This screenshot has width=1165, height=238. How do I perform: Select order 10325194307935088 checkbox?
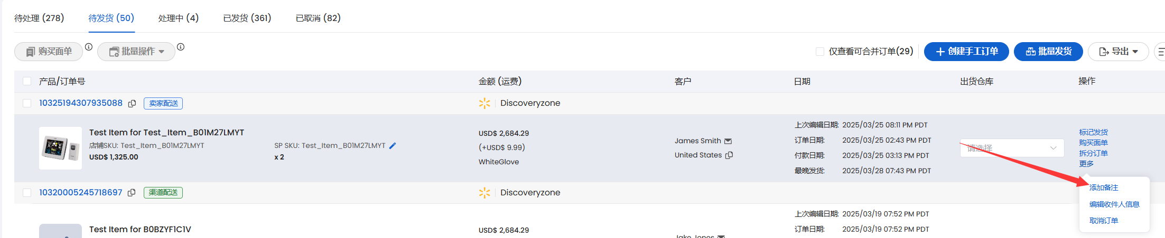point(27,103)
